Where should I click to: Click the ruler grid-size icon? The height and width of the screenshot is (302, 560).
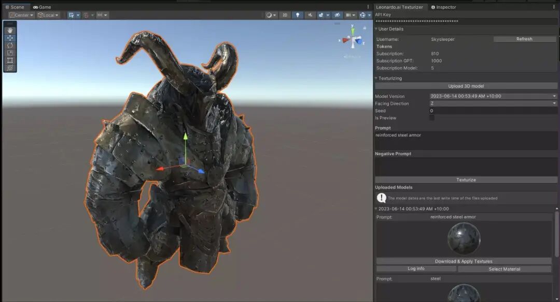pyautogui.click(x=100, y=15)
